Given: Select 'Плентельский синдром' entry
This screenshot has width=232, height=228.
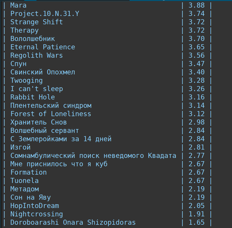Looking at the screenshot, I should tap(51, 106).
